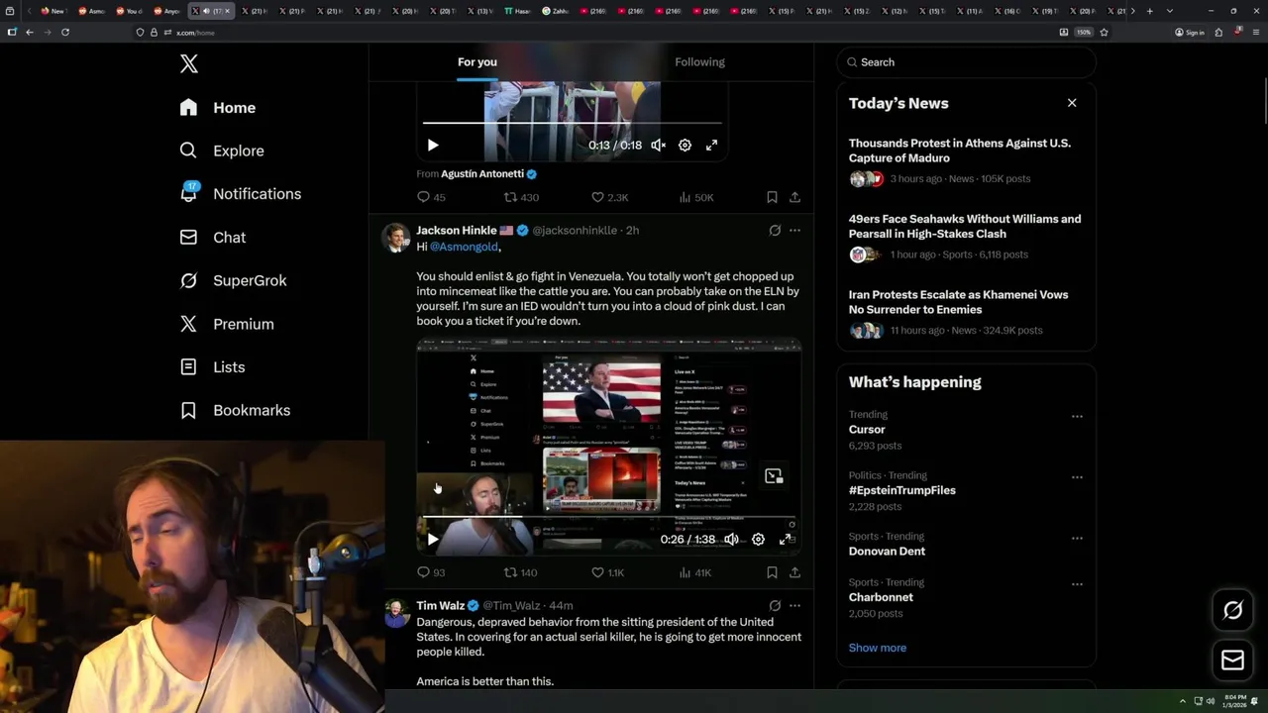
Task: Fullscreen the top video
Action: pos(711,145)
